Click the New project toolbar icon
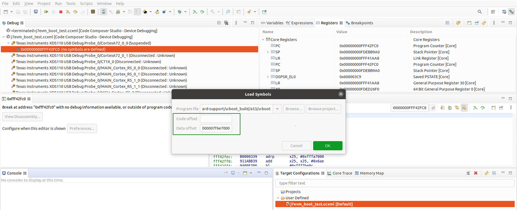The width and height of the screenshot is (517, 210). tap(5, 12)
